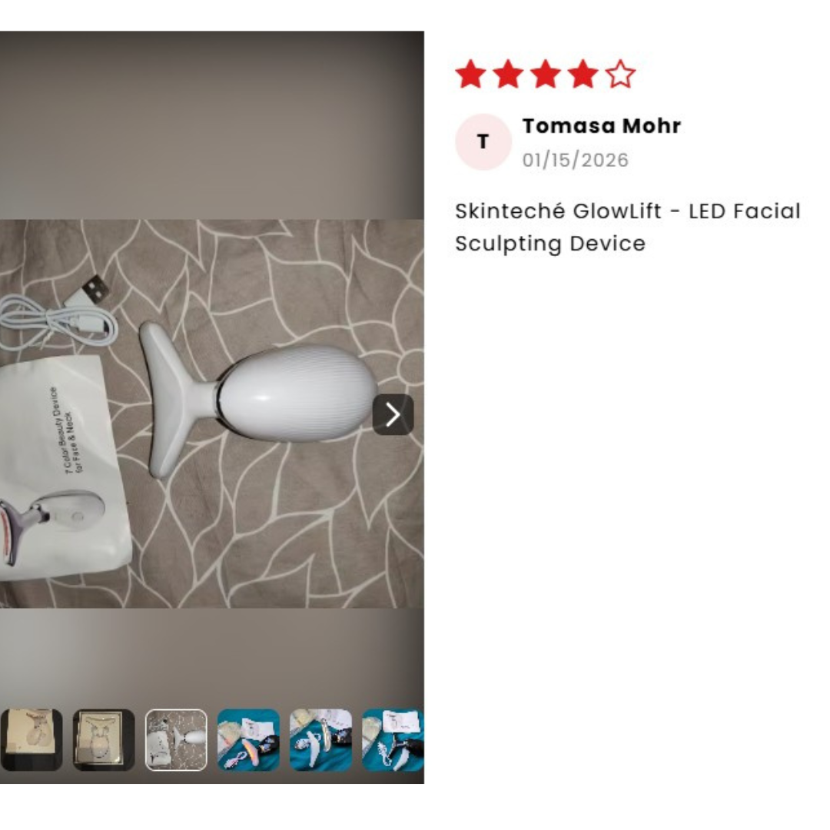Click the pink T avatar circle
This screenshot has width=830, height=830.
pyautogui.click(x=483, y=142)
